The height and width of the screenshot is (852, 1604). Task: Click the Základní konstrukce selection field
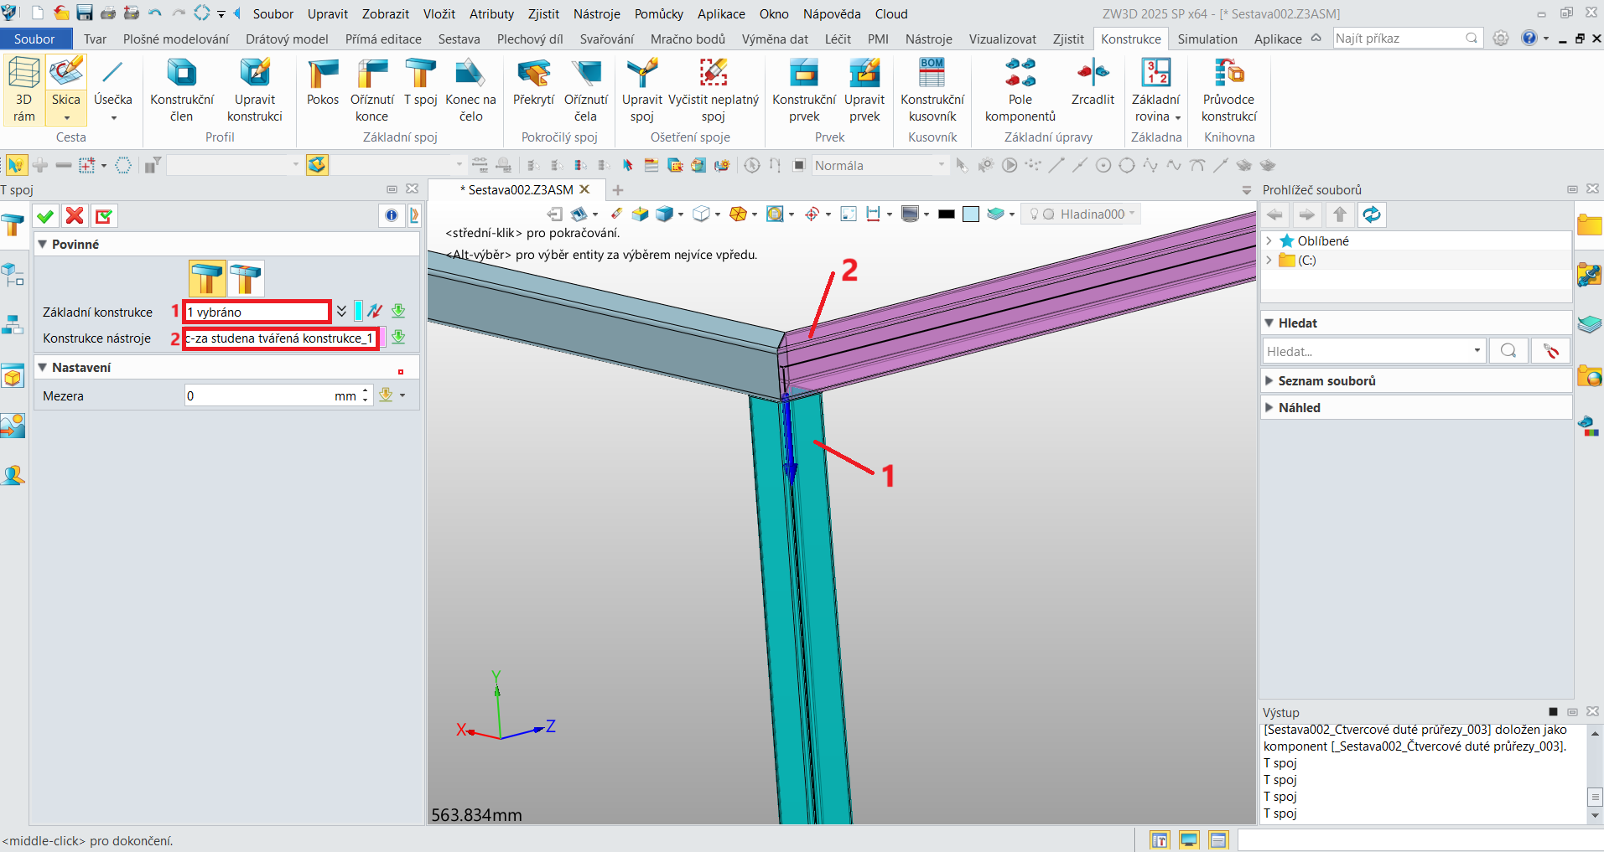point(257,312)
